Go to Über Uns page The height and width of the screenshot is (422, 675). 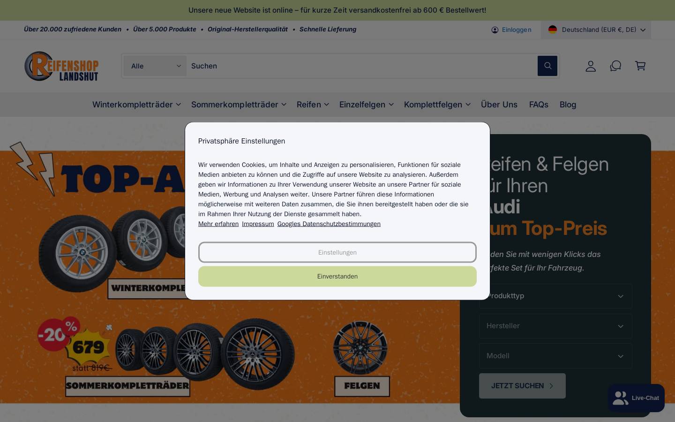click(x=499, y=105)
